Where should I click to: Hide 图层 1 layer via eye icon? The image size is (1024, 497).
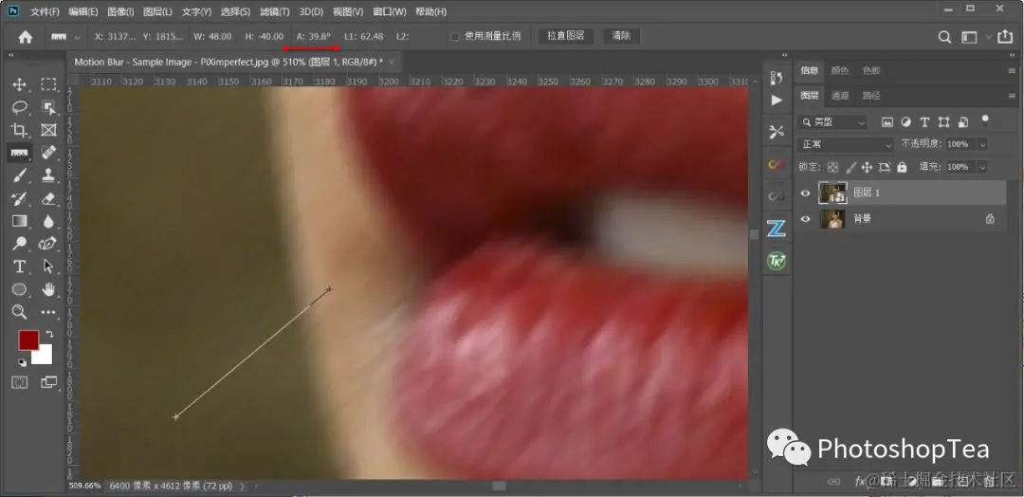pyautogui.click(x=805, y=193)
